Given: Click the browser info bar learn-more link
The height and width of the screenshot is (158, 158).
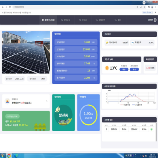Looking at the screenshot, I should 148,12.
